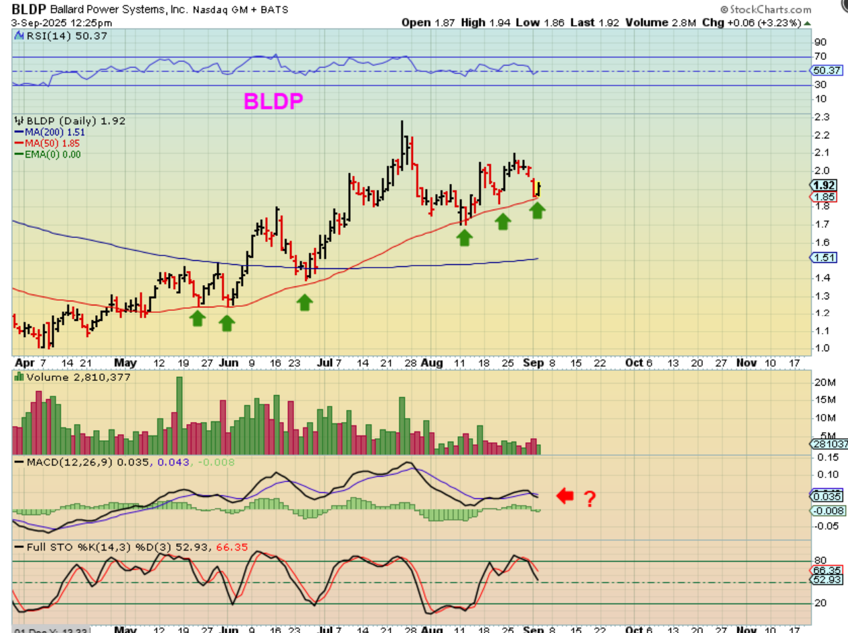The image size is (848, 633).
Task: Click the blue 1.51 moving average axis tag
Action: [824, 258]
